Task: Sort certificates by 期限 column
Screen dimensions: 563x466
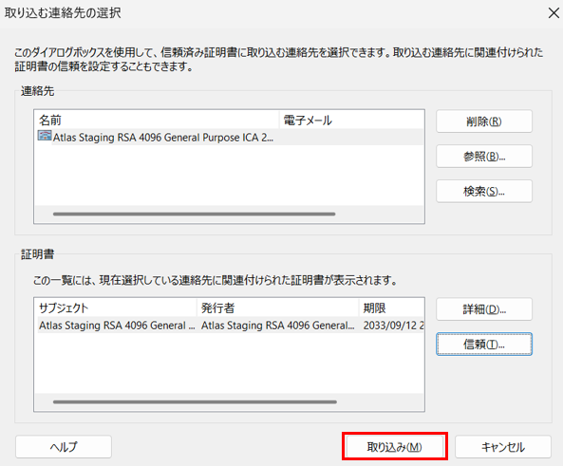Action: pyautogui.click(x=392, y=308)
